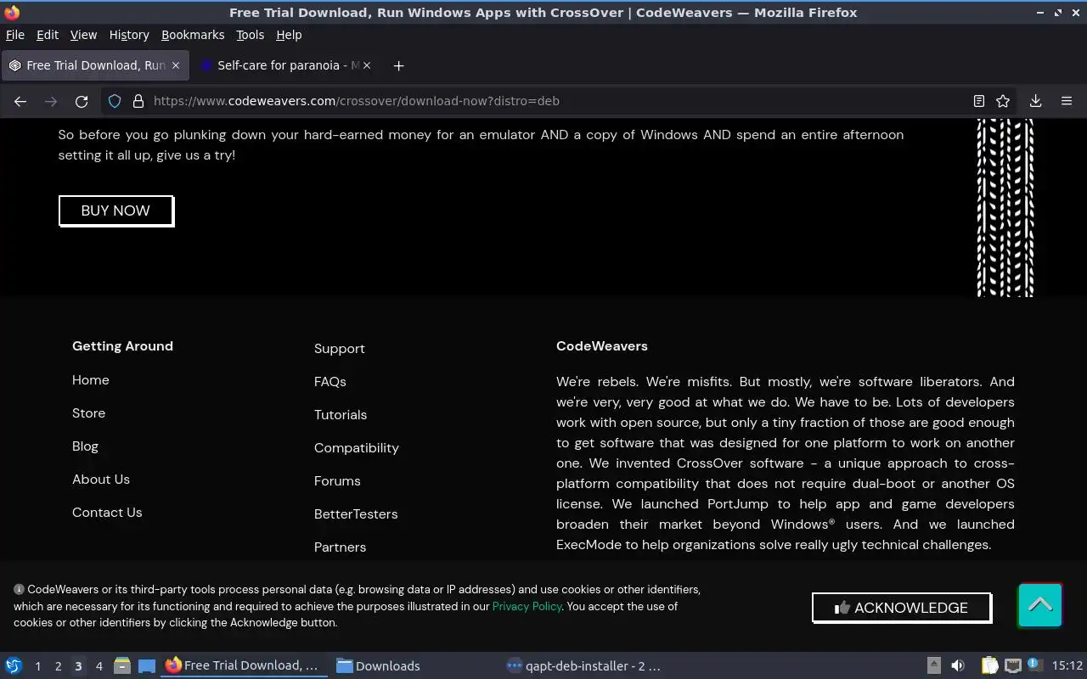This screenshot has height=679, width=1087.
Task: Open the Home footer link
Action: [x=91, y=380]
